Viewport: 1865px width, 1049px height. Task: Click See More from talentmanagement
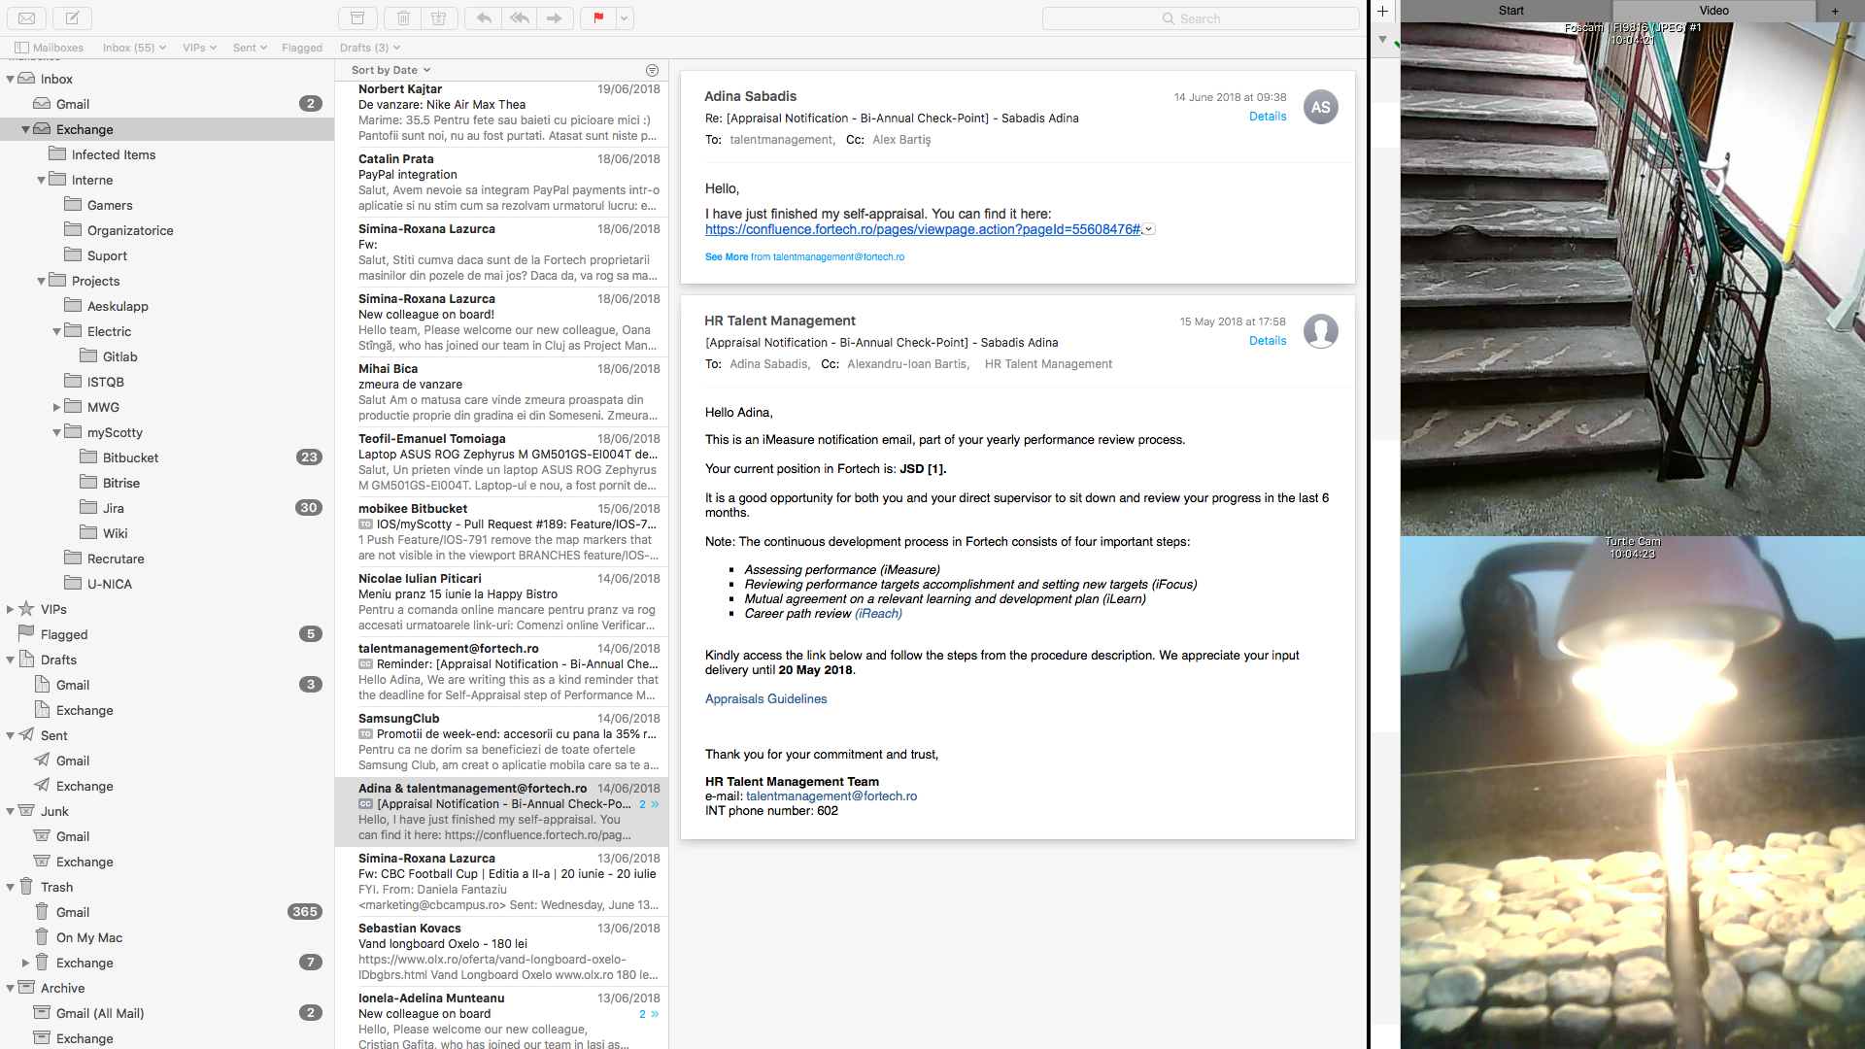point(804,257)
